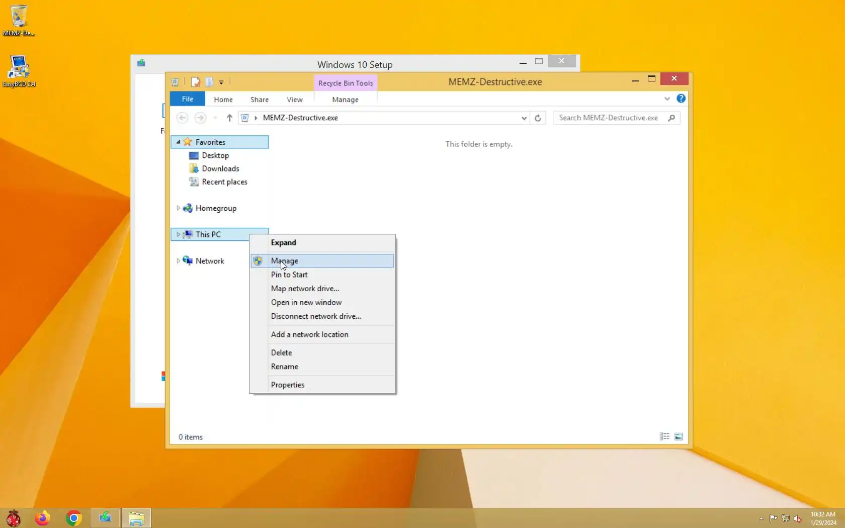Click the Recycle Bin Tools contextual tab
Viewport: 845px width, 528px height.
coord(346,83)
